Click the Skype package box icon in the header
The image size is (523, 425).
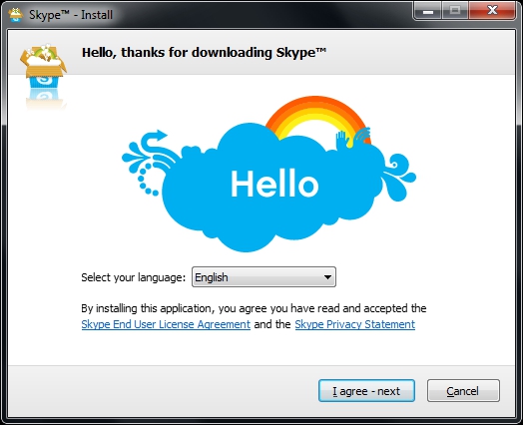pos(43,66)
